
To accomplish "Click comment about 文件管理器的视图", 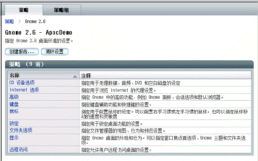I will [x=123, y=131].
